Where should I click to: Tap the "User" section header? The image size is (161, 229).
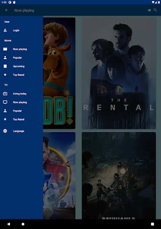(x=7, y=22)
